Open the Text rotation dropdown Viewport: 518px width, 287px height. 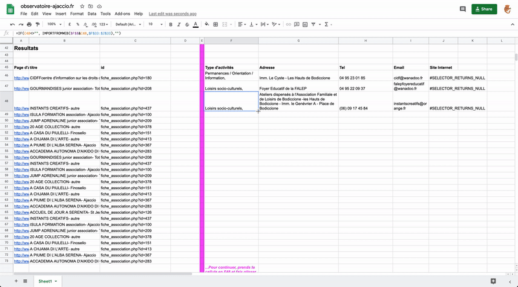coord(276,25)
